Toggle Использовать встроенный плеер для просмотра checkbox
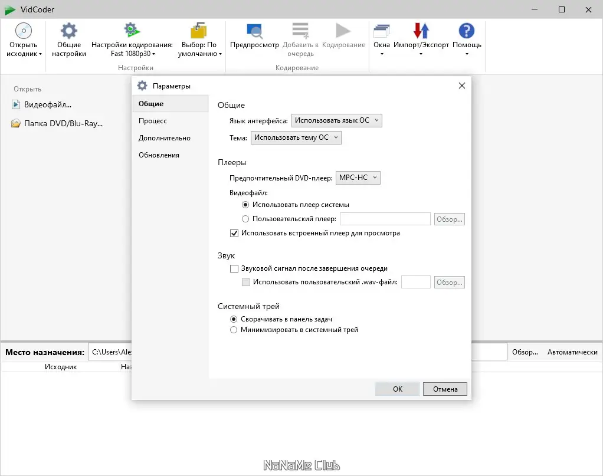 (234, 233)
